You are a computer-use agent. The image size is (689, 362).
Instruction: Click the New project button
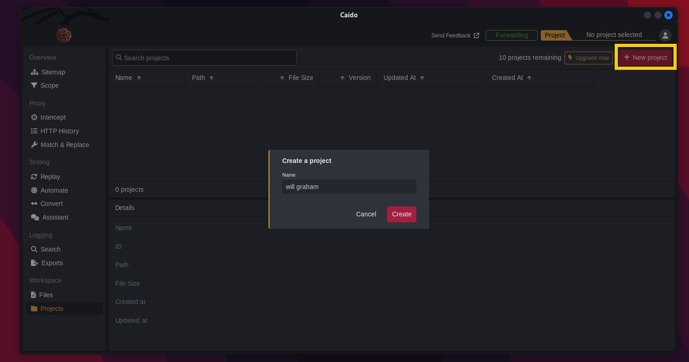point(645,58)
